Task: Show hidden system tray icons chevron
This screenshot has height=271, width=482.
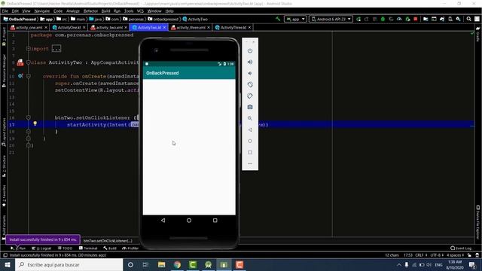Action: click(399, 264)
